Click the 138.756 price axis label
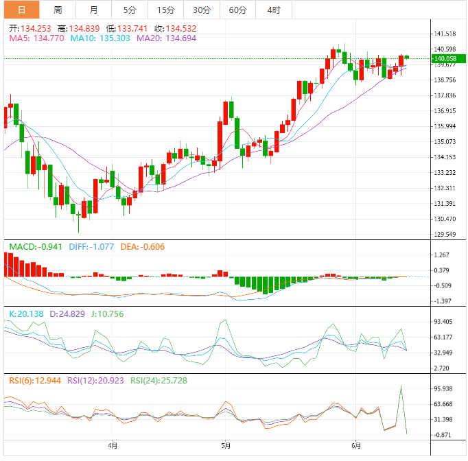This screenshot has height=461, width=468. 445,80
